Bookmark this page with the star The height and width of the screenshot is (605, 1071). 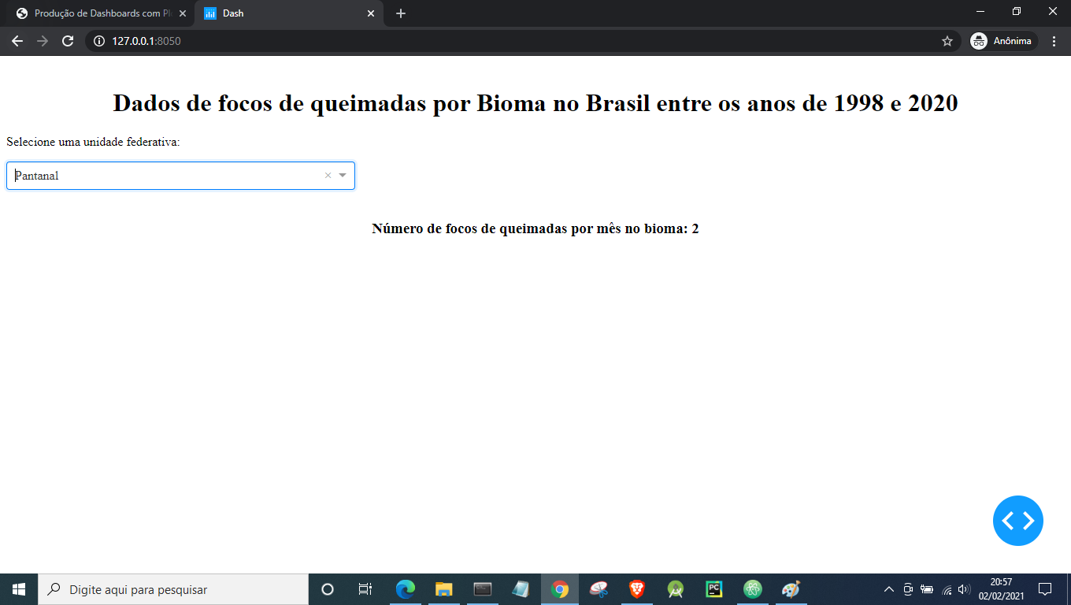tap(947, 41)
